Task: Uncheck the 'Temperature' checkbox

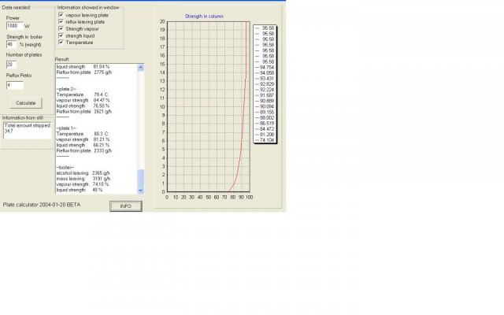Action: pyautogui.click(x=62, y=43)
